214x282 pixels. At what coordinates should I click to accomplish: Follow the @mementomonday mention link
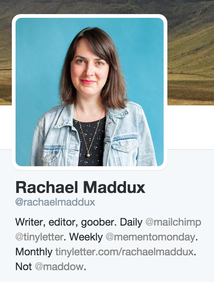[x=150, y=237]
